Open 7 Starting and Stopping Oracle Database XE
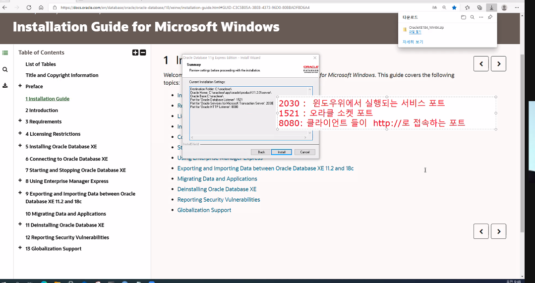 click(x=75, y=170)
